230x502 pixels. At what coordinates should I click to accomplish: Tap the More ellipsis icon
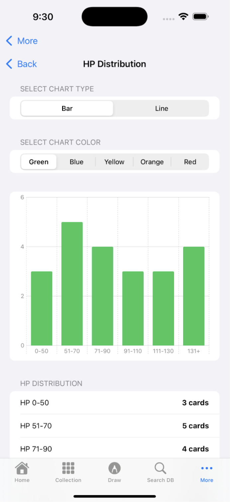point(206,468)
